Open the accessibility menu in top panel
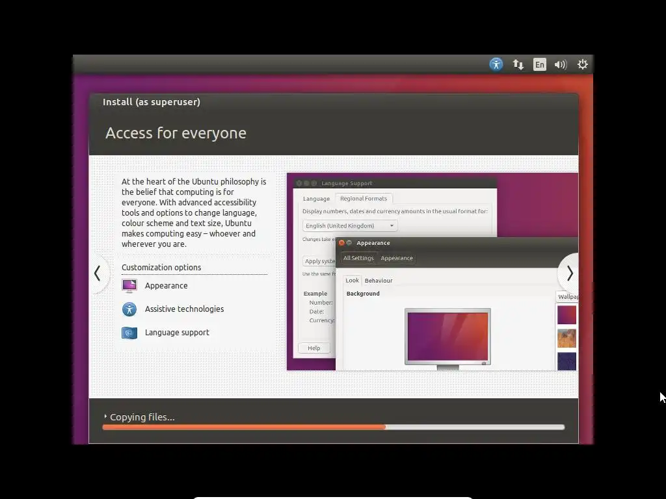The height and width of the screenshot is (499, 666). click(496, 64)
